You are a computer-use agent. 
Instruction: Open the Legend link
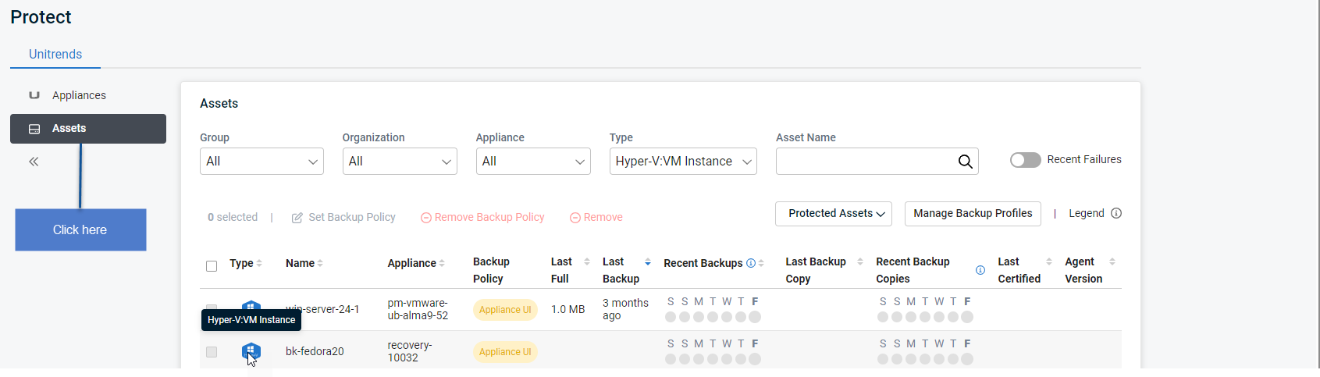(1087, 214)
